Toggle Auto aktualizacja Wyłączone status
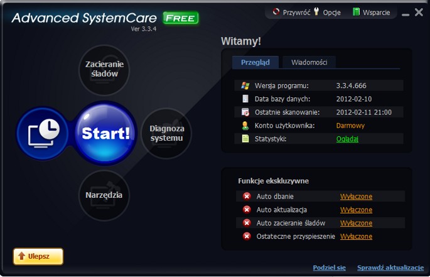Screen dimensions: 430x277 click(356, 210)
